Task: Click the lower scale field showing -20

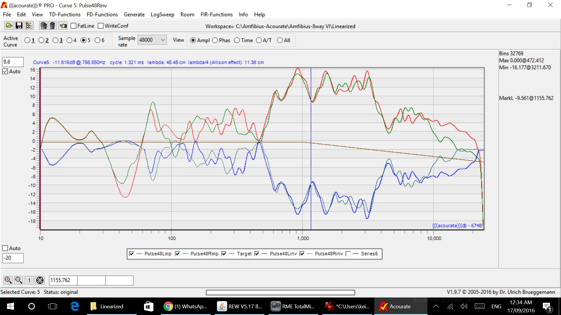Action: pyautogui.click(x=13, y=258)
